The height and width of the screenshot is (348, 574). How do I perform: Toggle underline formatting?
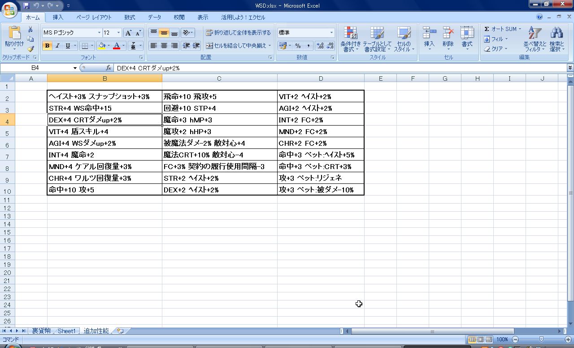pyautogui.click(x=68, y=46)
